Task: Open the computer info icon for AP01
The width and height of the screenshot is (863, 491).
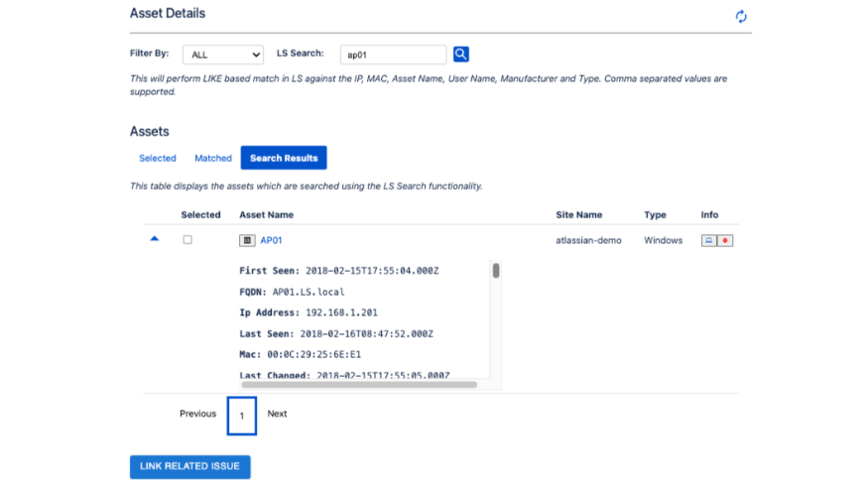Action: click(709, 241)
